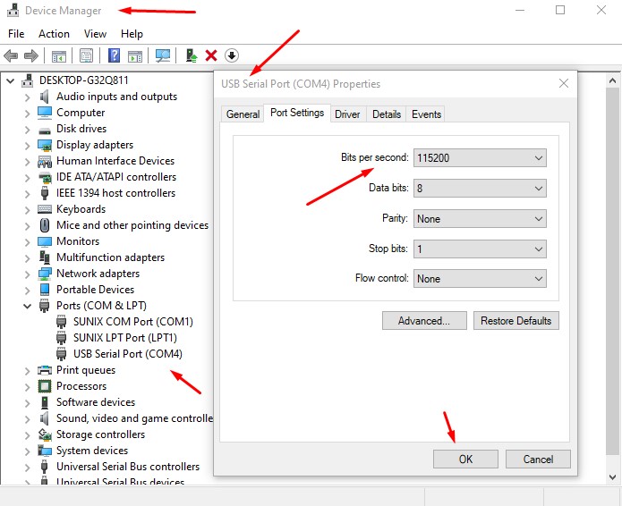This screenshot has width=622, height=506.
Task: Click the red X Uninstall device icon
Action: (211, 55)
